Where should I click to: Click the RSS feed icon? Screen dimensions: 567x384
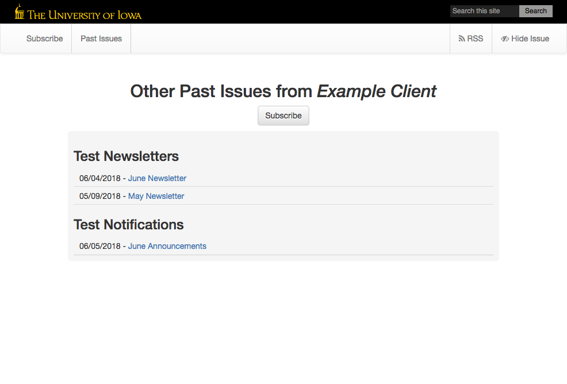(461, 39)
